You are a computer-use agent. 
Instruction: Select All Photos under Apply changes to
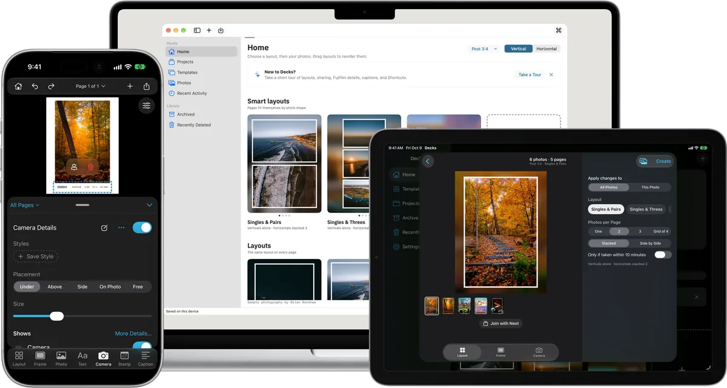[x=609, y=187]
